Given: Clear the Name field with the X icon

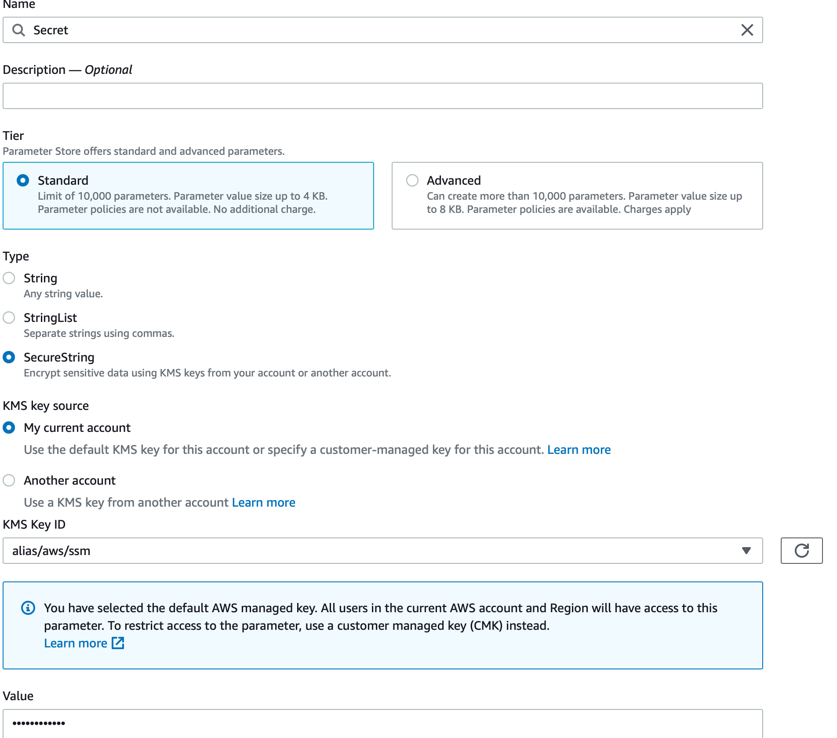Looking at the screenshot, I should (x=747, y=30).
